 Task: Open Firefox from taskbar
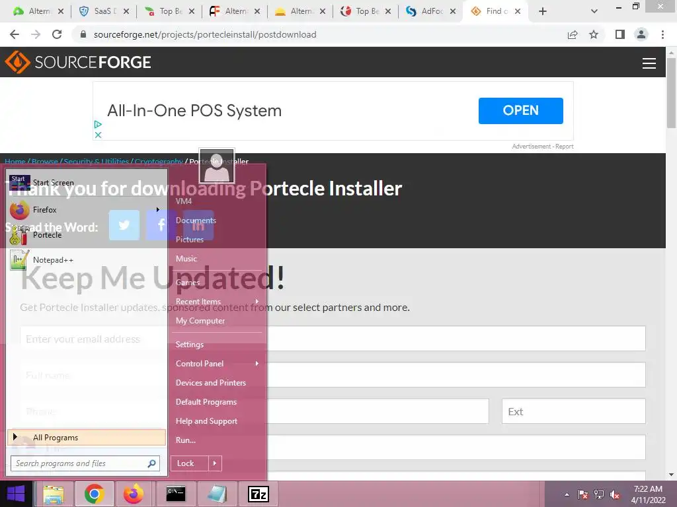[x=134, y=494]
